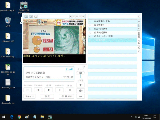This screenshot has width=160, height=120.
Task: Open the Windows Start menu
Action: click(x=4, y=117)
